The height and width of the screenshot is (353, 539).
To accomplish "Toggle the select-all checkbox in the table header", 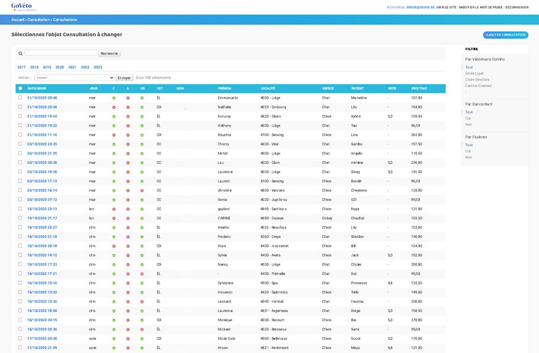I will point(20,89).
